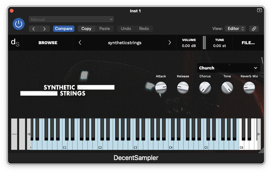Click the Tone knob
Viewport: 272px width, 173px height.
(227, 87)
